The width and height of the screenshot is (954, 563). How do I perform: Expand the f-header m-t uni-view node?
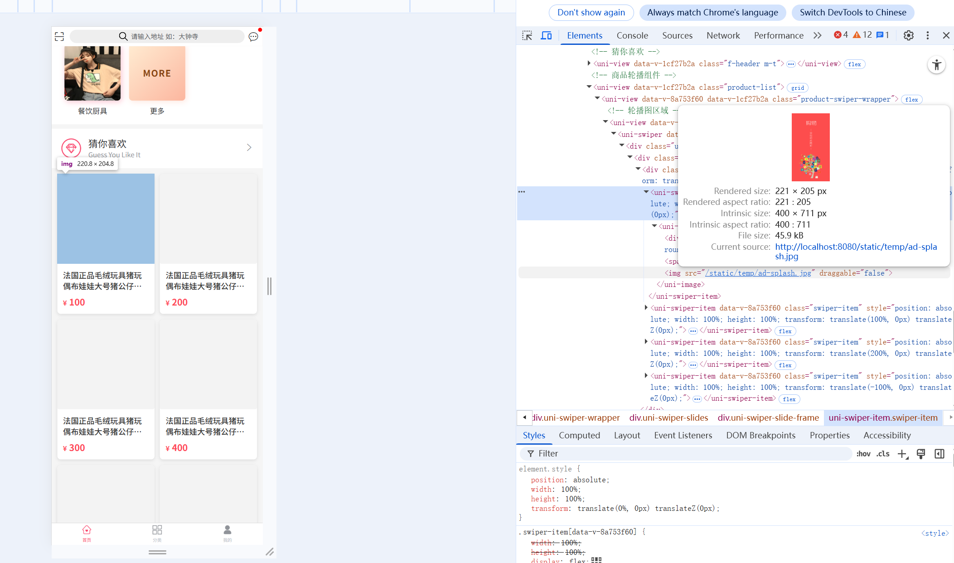[589, 63]
